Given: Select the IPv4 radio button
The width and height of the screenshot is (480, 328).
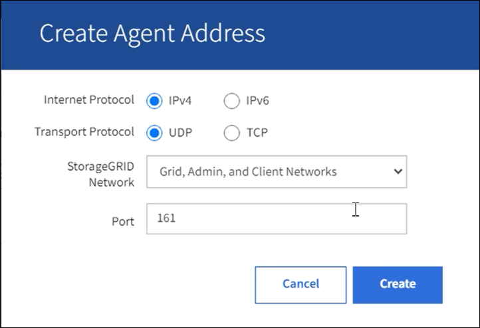Looking at the screenshot, I should tap(154, 102).
